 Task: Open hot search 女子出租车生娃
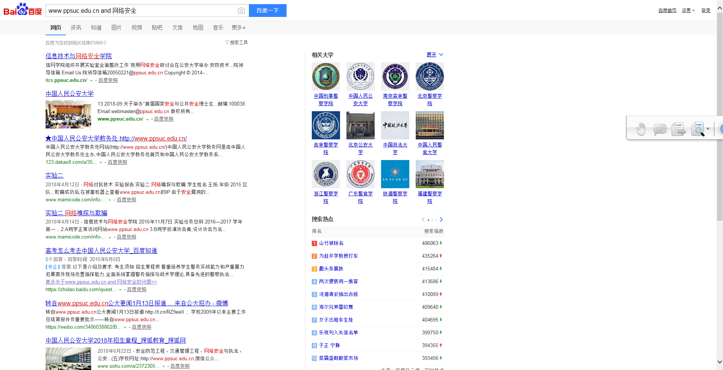336,320
